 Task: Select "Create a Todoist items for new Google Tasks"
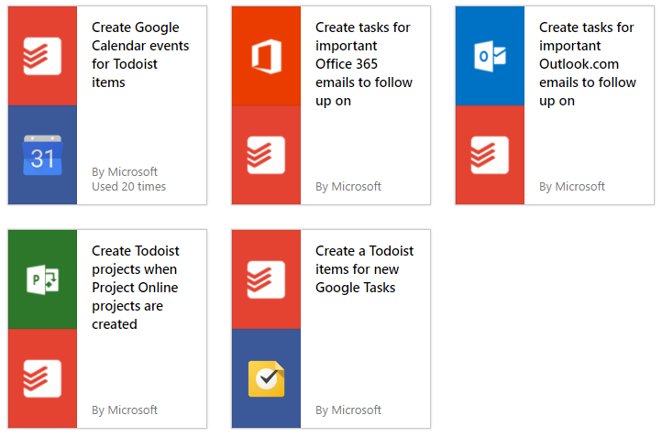point(364,269)
